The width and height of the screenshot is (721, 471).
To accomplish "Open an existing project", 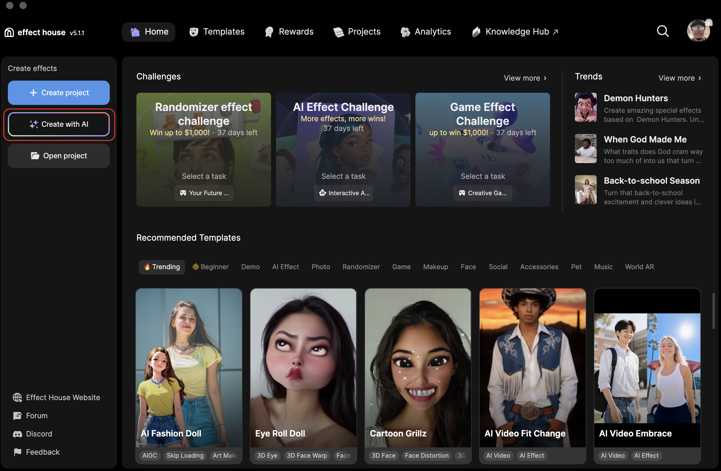I will coord(59,156).
